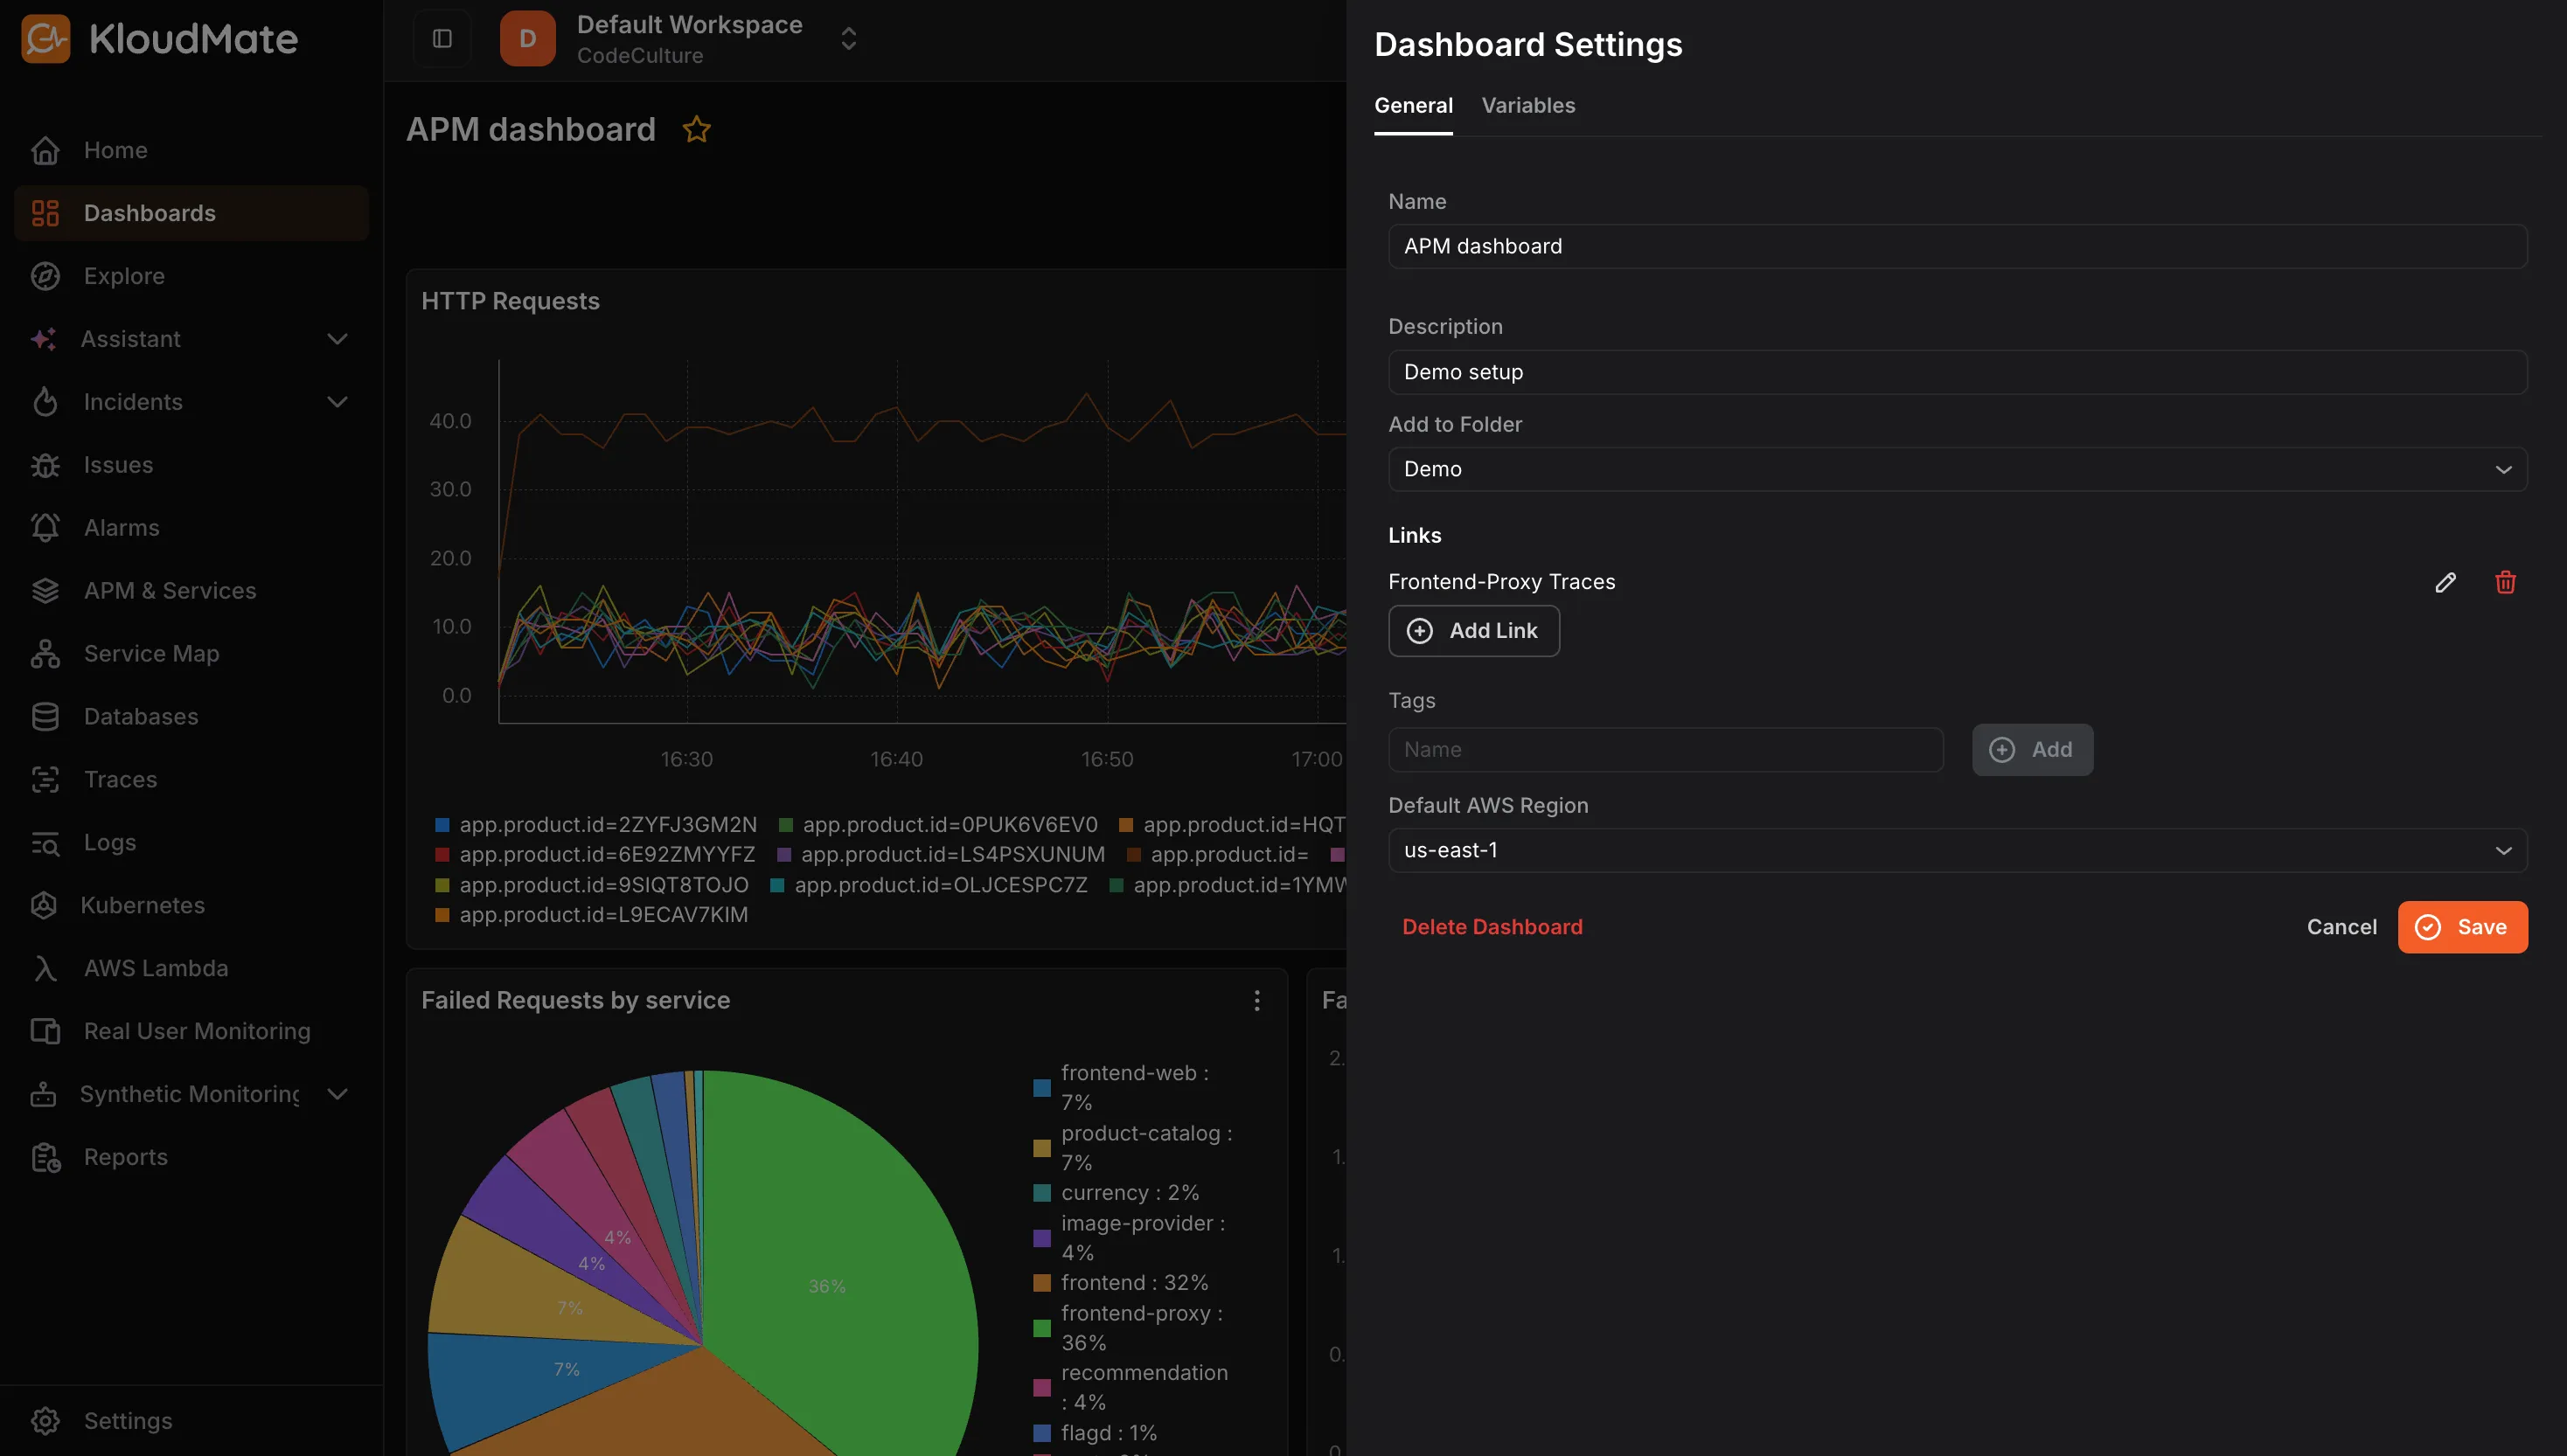Open the Kubernetes page

(x=192, y=905)
